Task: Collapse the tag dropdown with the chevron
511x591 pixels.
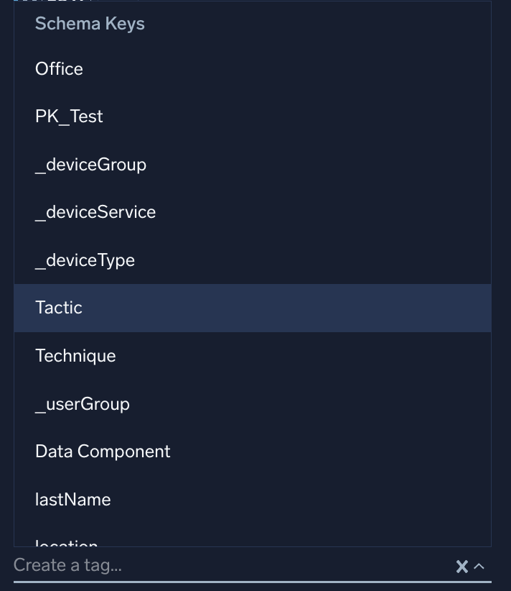Action: coord(479,566)
